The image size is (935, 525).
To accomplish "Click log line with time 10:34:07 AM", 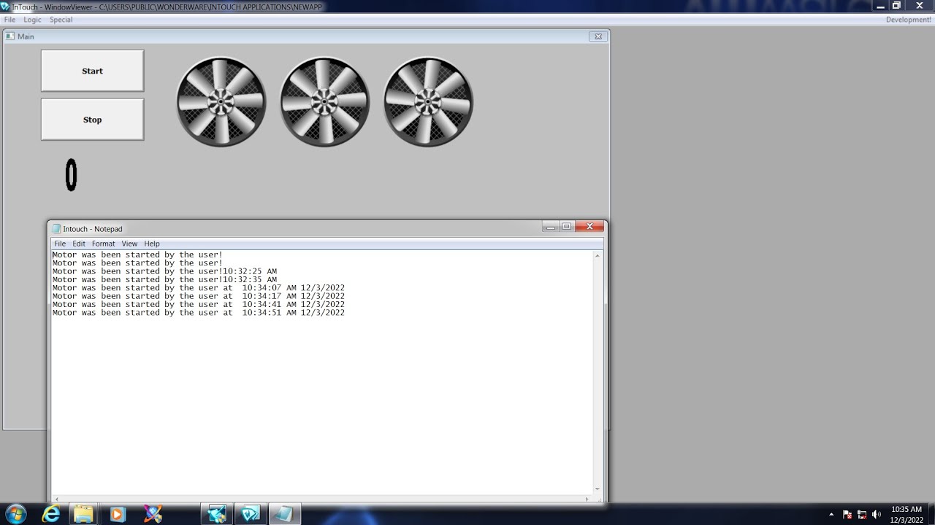I will pyautogui.click(x=199, y=288).
